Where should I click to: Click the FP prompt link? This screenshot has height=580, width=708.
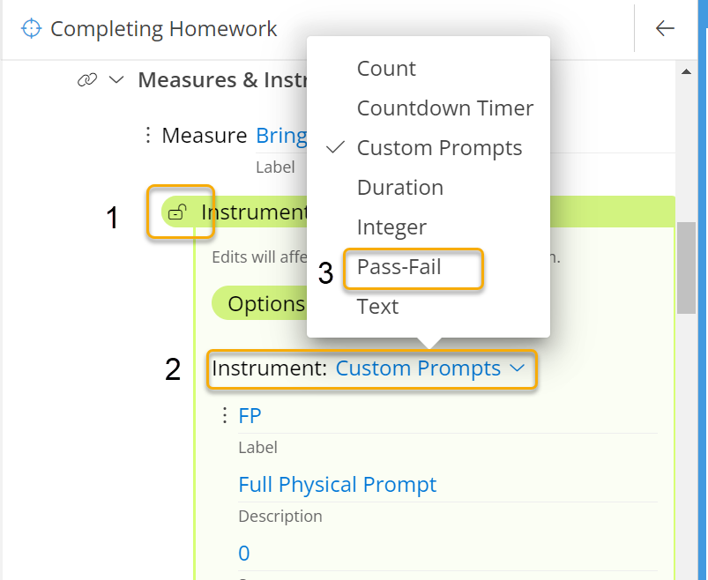250,414
